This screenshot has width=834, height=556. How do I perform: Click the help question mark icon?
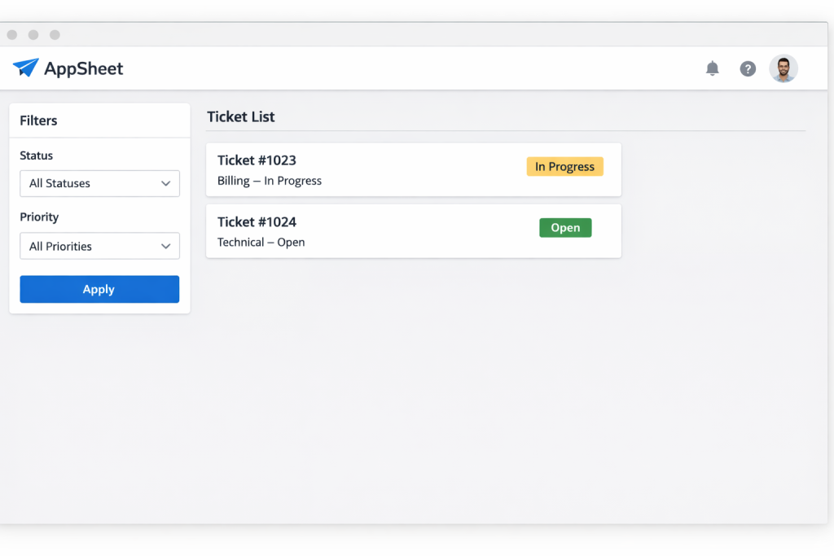click(x=748, y=68)
